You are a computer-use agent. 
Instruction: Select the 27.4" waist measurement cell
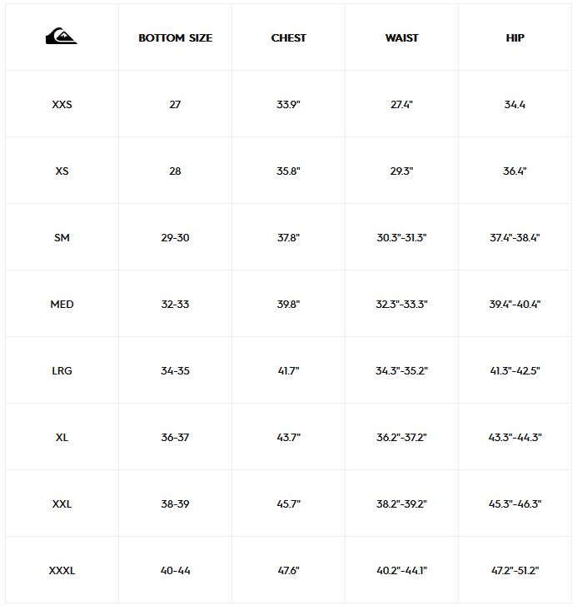[402, 105]
